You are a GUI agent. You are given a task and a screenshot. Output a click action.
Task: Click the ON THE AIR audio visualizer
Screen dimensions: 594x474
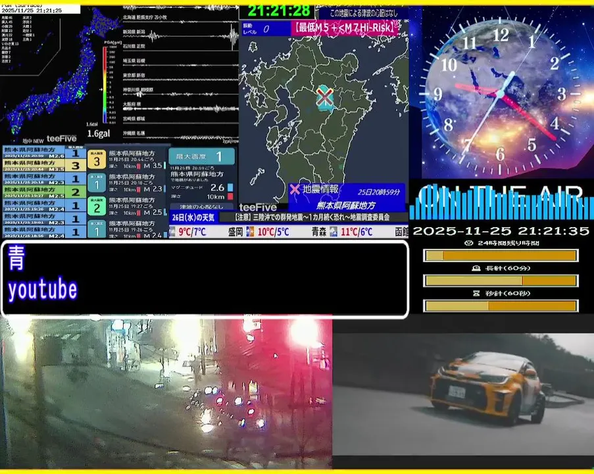click(501, 201)
